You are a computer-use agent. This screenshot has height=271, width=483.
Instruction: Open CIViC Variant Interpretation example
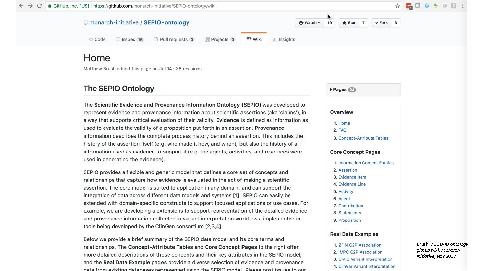(x=365, y=259)
